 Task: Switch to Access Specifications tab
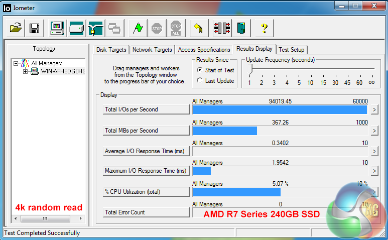pyautogui.click(x=204, y=50)
